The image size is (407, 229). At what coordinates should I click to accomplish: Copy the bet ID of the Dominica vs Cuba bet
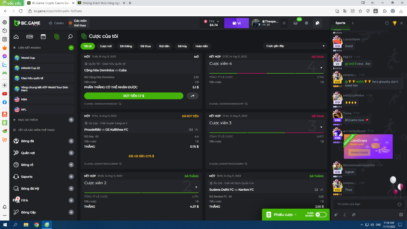(x=120, y=104)
